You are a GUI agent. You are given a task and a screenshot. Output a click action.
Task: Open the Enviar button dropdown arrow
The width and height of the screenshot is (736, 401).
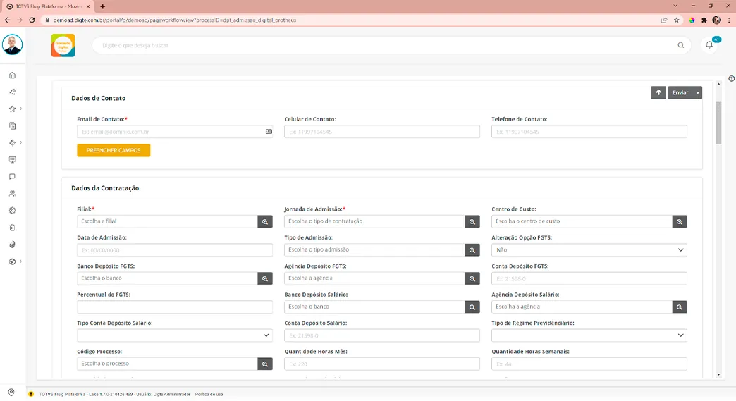pyautogui.click(x=697, y=92)
